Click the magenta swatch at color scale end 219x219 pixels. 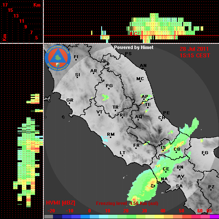click(x=214, y=217)
